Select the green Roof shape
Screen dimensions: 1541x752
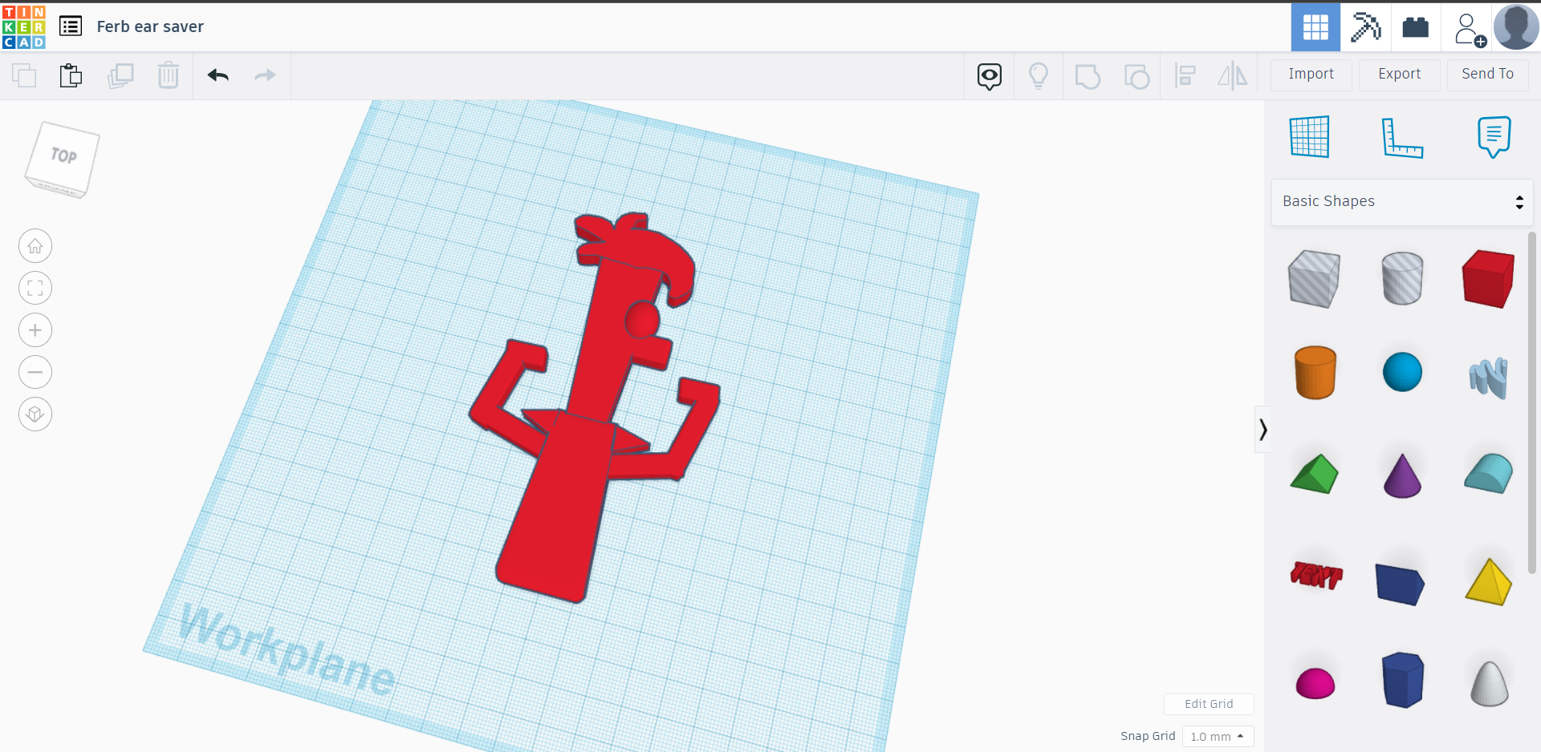tap(1315, 474)
